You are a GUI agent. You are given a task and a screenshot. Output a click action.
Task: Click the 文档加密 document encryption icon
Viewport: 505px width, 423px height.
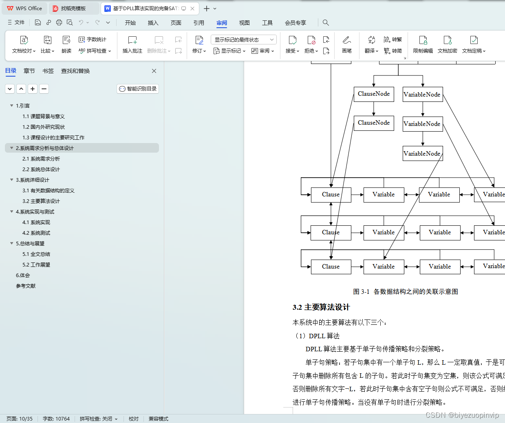pos(447,45)
